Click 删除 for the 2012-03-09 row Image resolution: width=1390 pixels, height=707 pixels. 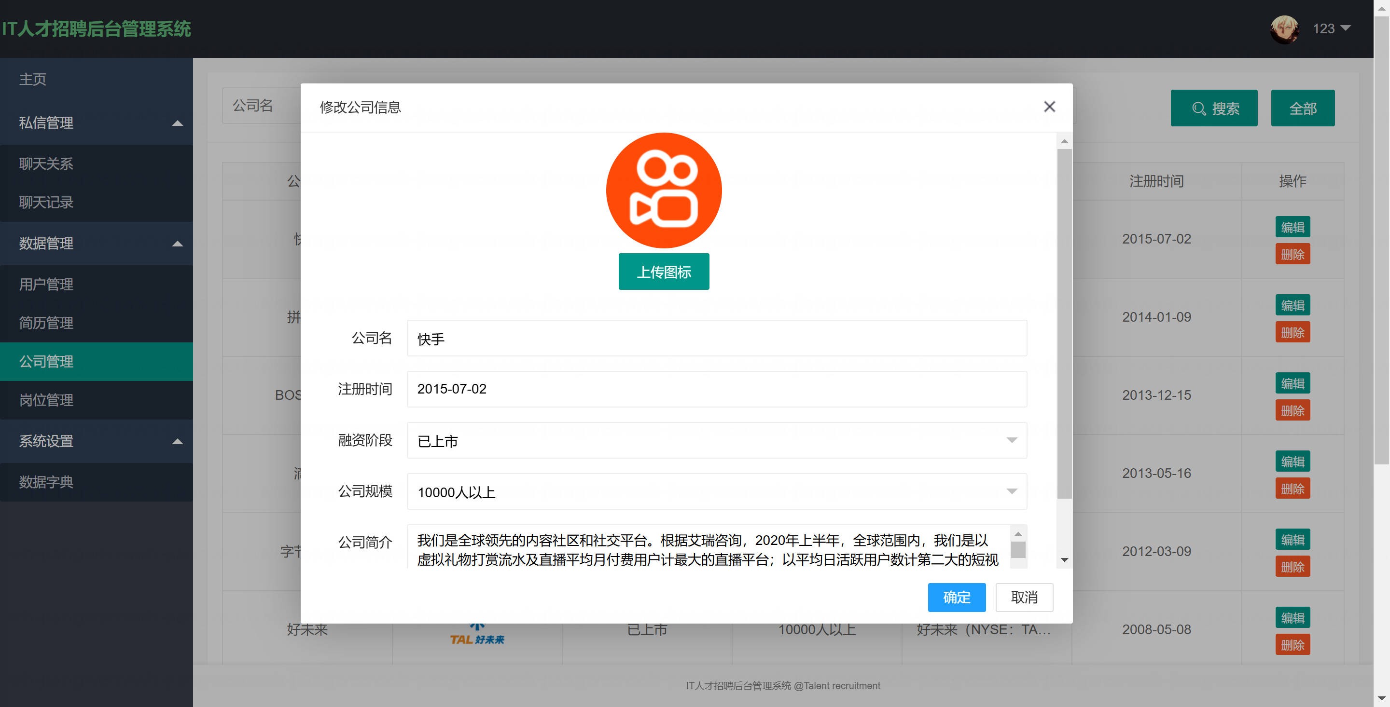click(x=1293, y=567)
